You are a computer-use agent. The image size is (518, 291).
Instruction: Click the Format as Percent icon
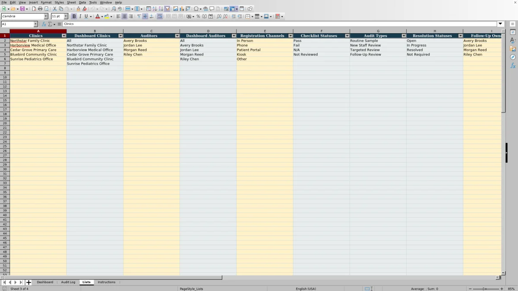coord(198,16)
